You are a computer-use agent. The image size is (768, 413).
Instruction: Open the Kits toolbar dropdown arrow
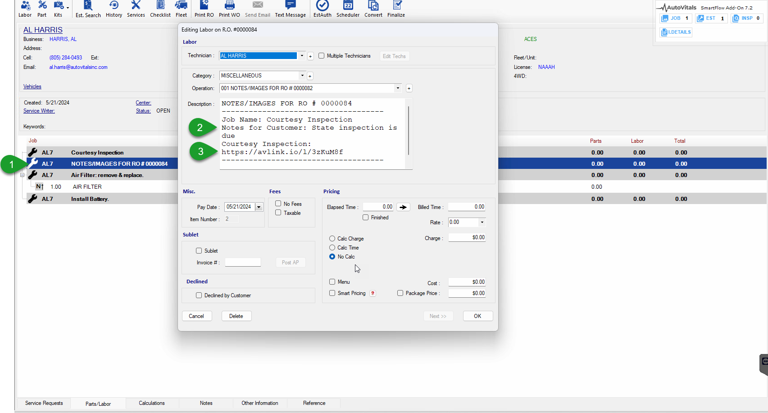[x=68, y=8]
